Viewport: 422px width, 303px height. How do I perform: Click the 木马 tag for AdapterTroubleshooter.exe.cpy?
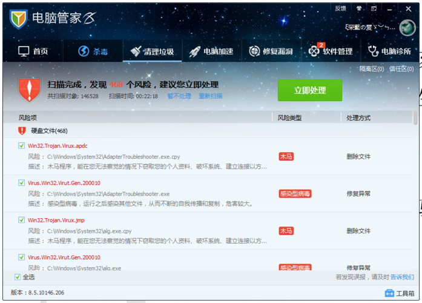[286, 156]
